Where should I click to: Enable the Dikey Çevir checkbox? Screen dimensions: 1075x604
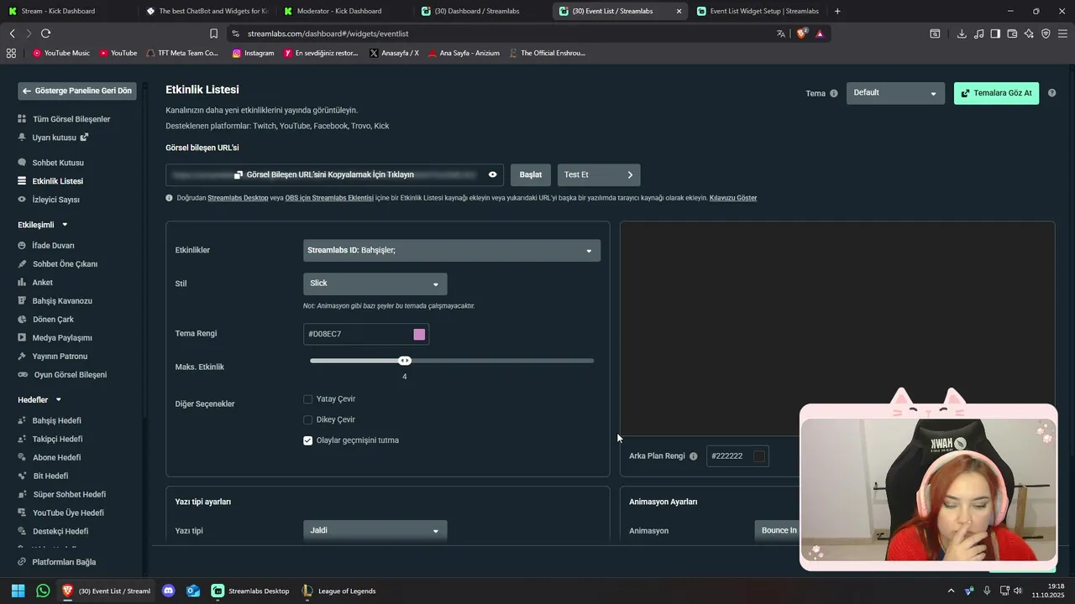tap(308, 419)
